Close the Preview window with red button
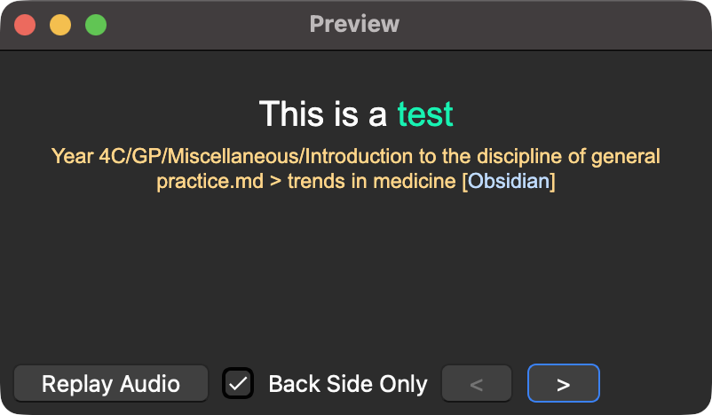The width and height of the screenshot is (712, 415). 25,25
